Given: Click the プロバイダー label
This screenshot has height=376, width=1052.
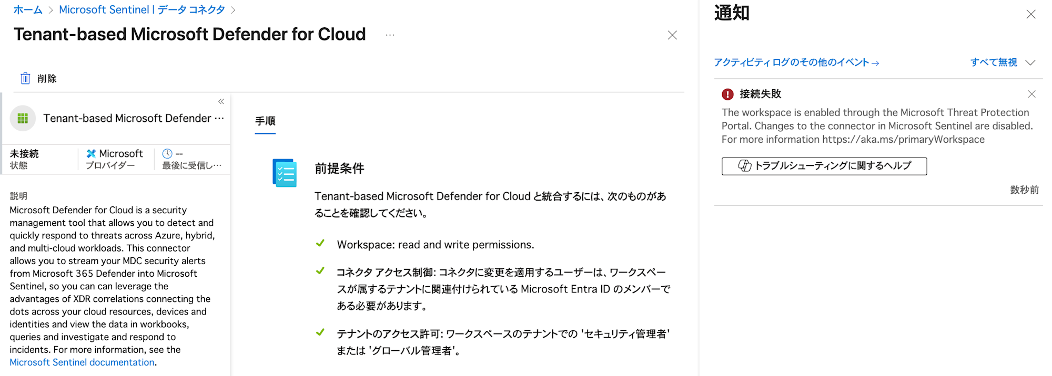Looking at the screenshot, I should (110, 165).
